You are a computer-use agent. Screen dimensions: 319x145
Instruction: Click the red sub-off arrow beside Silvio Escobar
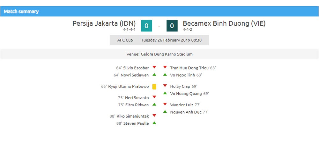point(154,67)
